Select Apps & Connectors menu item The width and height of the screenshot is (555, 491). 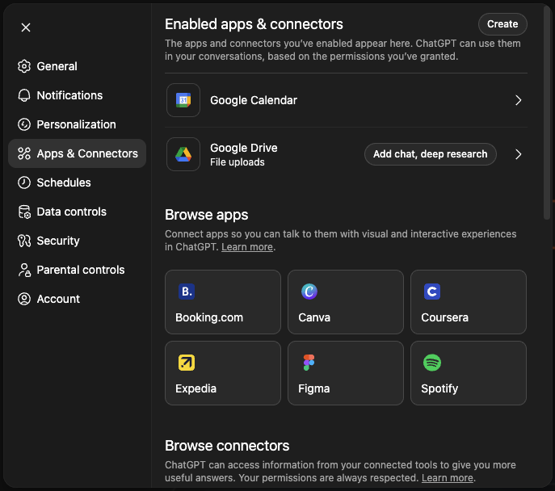pyautogui.click(x=78, y=153)
